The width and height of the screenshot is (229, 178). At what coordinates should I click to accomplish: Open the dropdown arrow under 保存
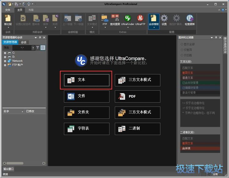click(x=46, y=27)
